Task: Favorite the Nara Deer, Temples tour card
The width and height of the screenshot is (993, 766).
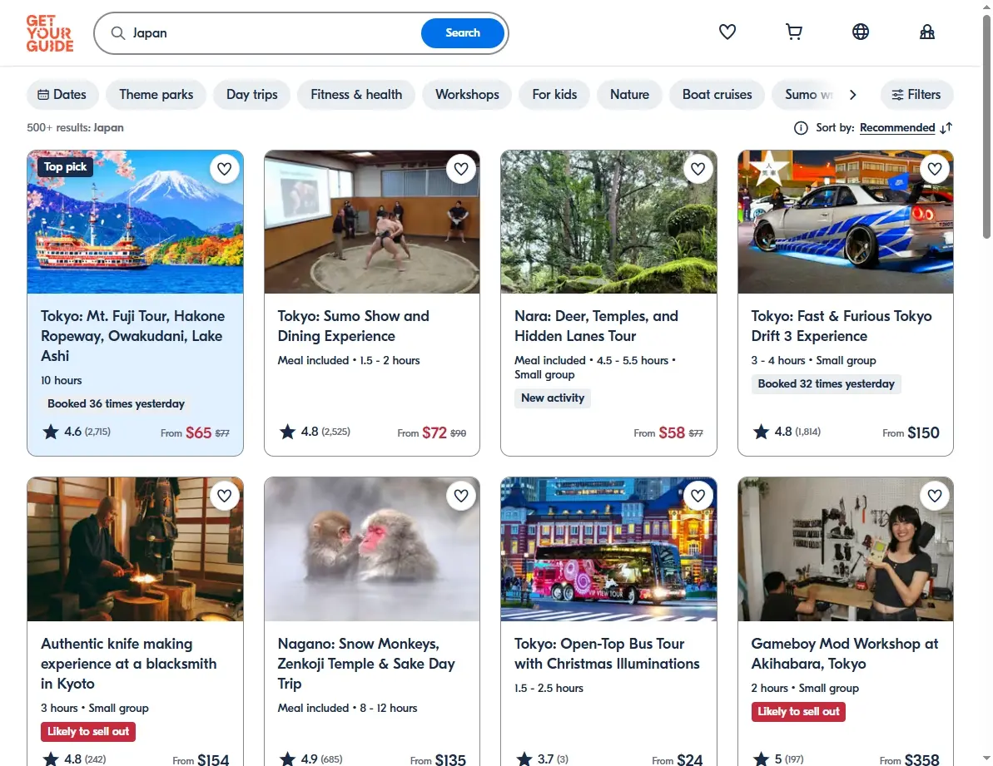Action: 698,169
